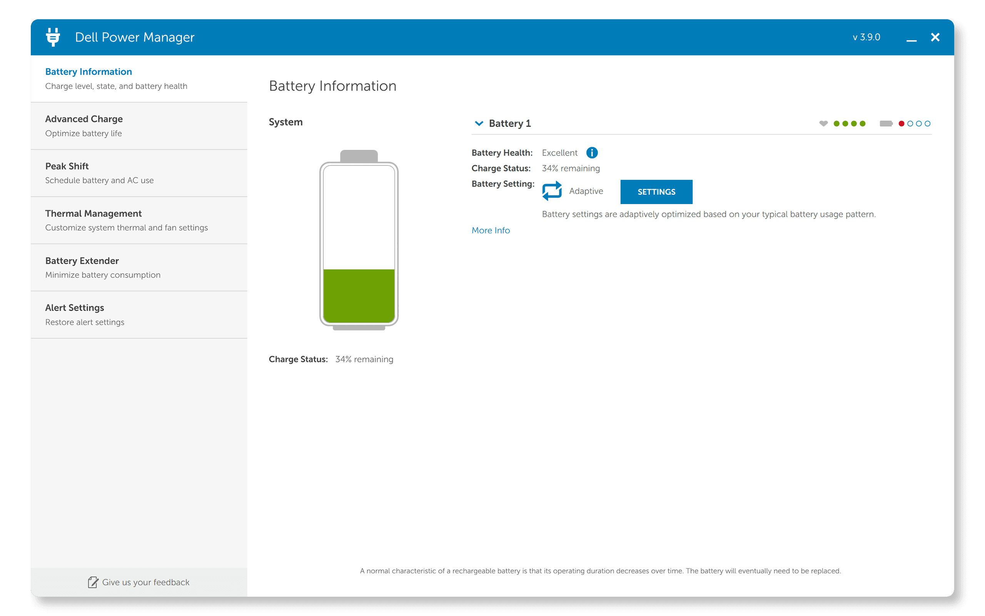
Task: Click the heart health indicator icon
Action: [823, 124]
